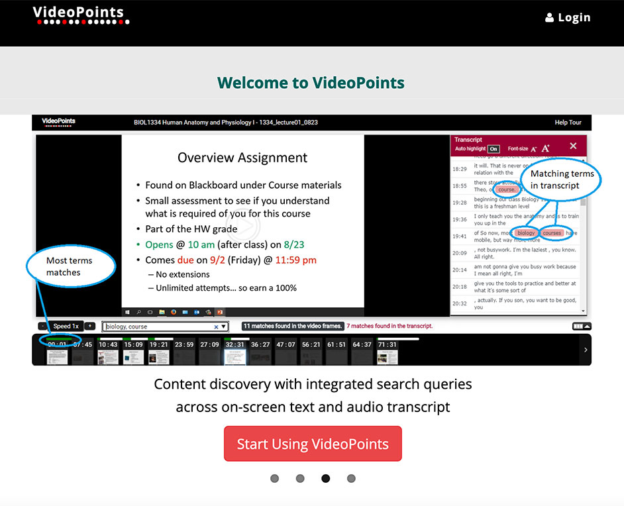The width and height of the screenshot is (624, 506).
Task: Click the 7 matches found in transcript text
Action: [390, 326]
